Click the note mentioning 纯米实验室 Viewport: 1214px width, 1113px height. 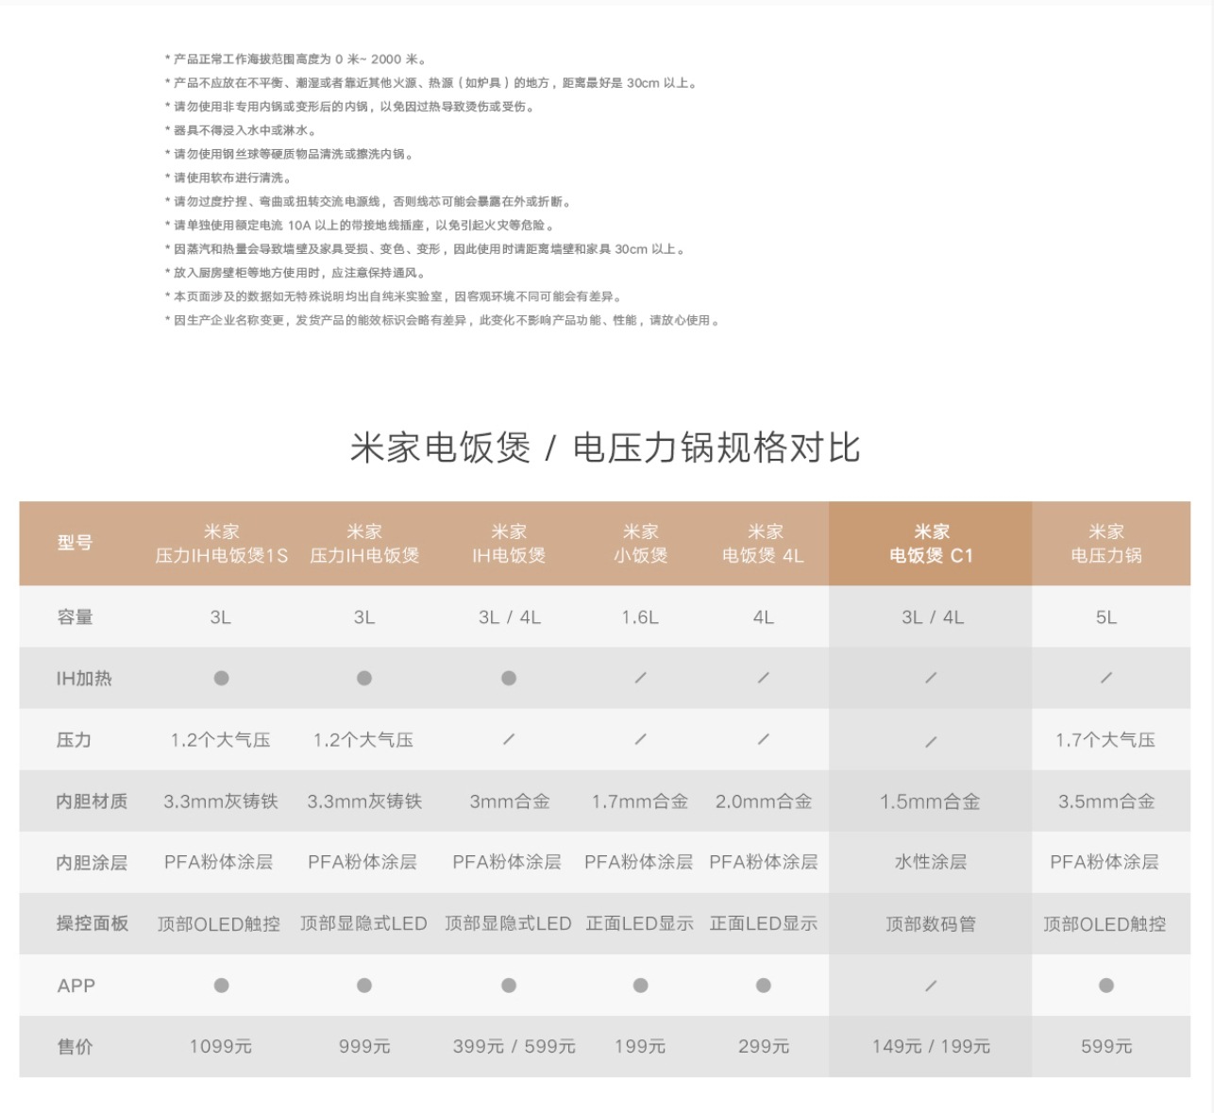[394, 296]
